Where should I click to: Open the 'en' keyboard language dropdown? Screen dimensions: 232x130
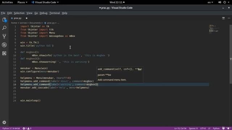[210, 2]
